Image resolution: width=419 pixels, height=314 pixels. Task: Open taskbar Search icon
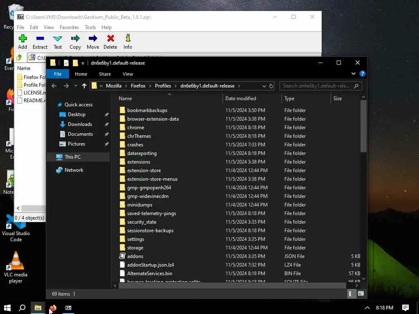(x=22, y=307)
